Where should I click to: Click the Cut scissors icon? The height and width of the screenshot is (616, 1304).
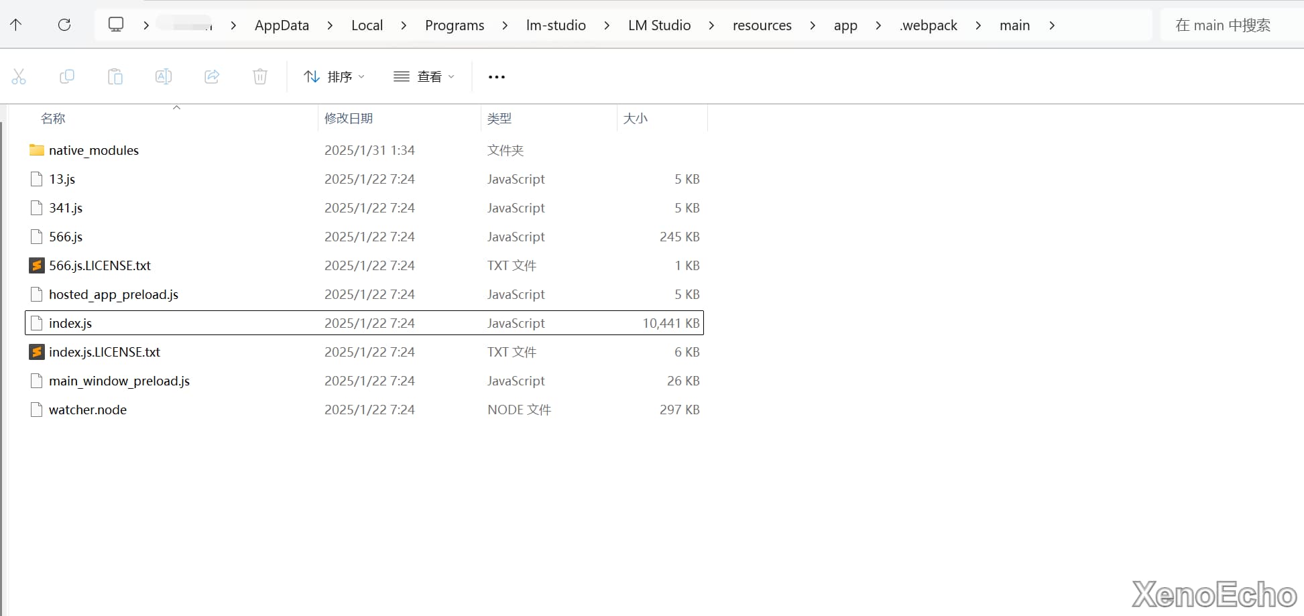click(x=19, y=77)
